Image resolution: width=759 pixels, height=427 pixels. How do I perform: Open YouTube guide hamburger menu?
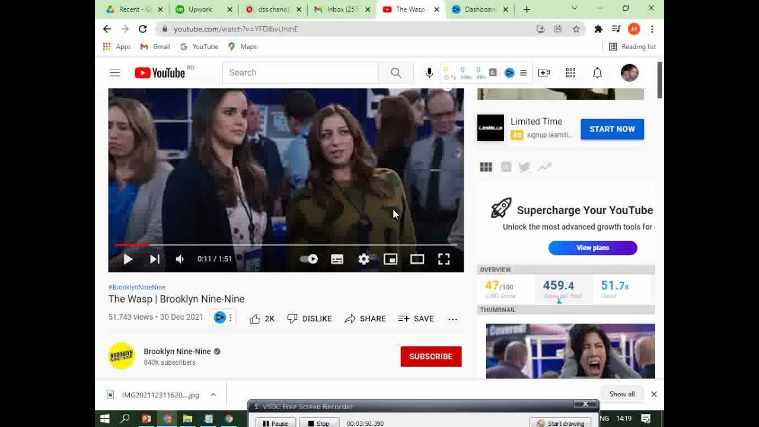click(115, 72)
